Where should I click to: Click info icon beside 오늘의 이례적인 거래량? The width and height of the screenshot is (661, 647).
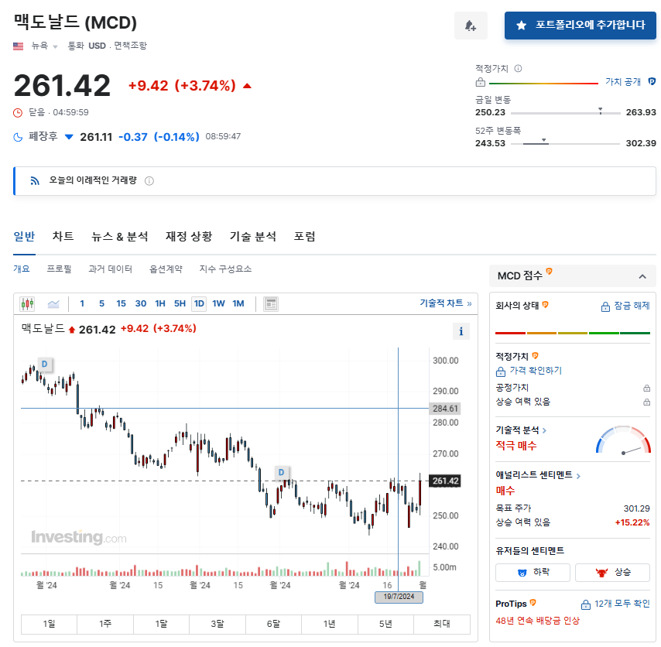(149, 181)
